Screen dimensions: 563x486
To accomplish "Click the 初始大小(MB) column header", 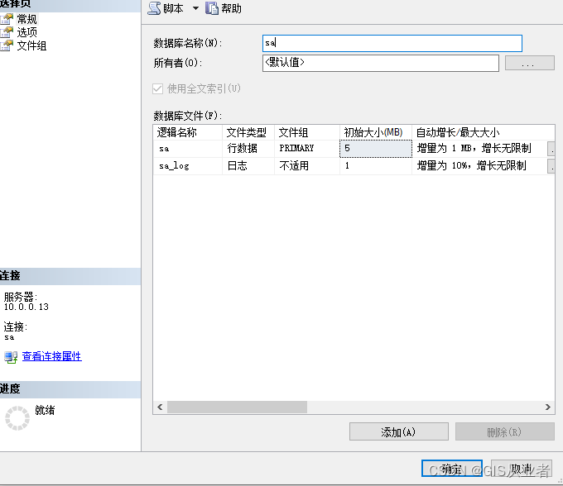I will coord(376,132).
